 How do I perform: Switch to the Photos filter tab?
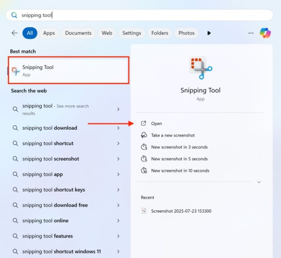[x=186, y=33]
